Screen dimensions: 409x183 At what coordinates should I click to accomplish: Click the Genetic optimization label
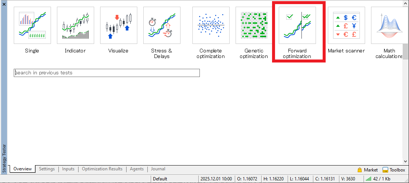click(x=254, y=54)
